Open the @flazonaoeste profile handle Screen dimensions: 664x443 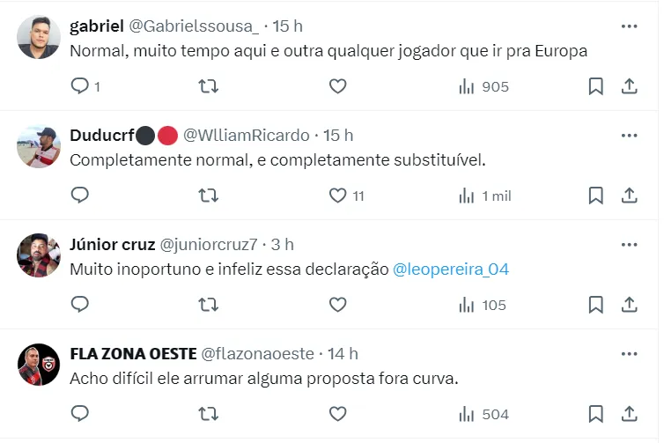tap(258, 353)
